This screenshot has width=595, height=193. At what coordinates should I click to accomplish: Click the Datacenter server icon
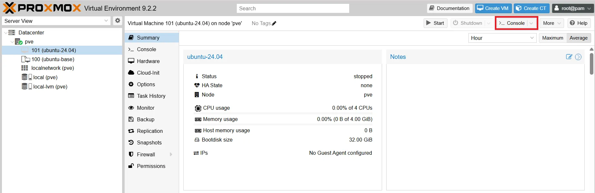12,32
